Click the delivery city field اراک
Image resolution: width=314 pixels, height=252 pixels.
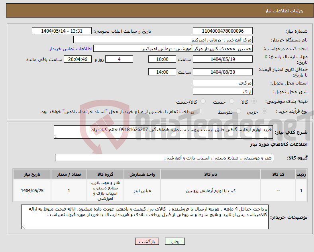click(x=223, y=91)
